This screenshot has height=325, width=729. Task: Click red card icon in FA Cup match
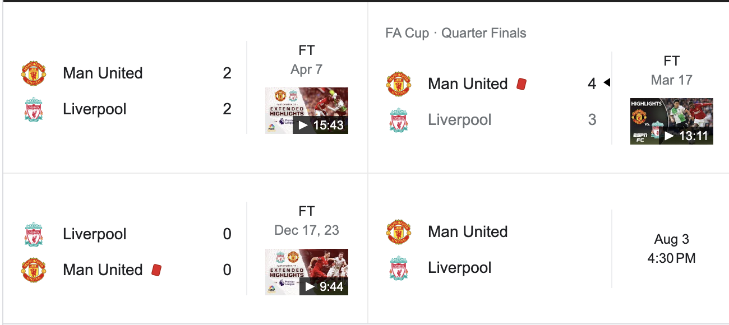(x=522, y=84)
